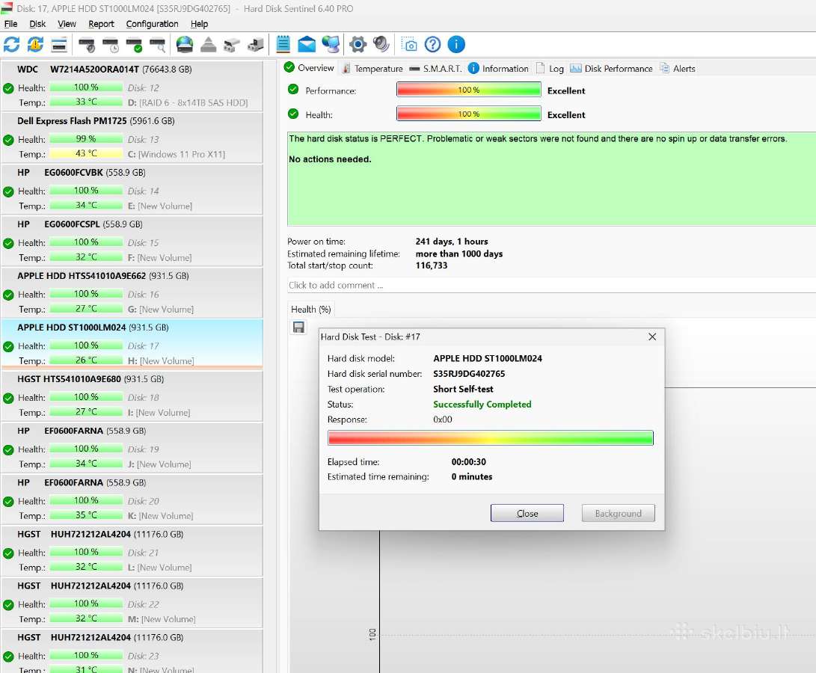Screen dimensions: 816x673
Task: Select HP EG0600FCVBK disk entry
Action: tap(132, 189)
